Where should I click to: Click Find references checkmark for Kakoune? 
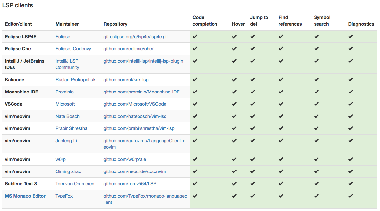pos(281,80)
